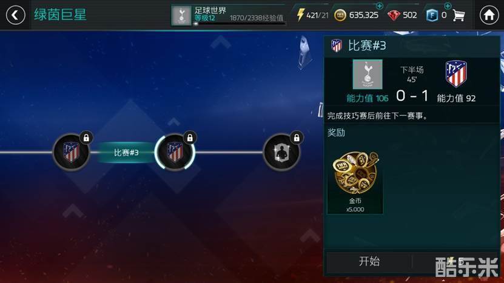Add FIFA points with the plus icon
The image size is (504, 283).
point(448,6)
